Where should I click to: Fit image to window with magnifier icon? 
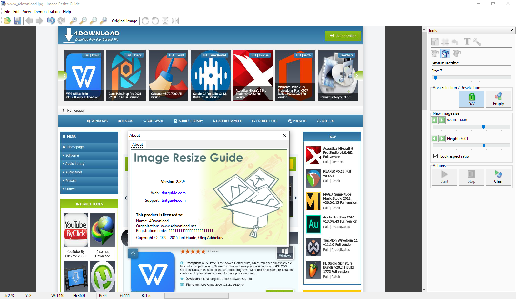(x=103, y=21)
